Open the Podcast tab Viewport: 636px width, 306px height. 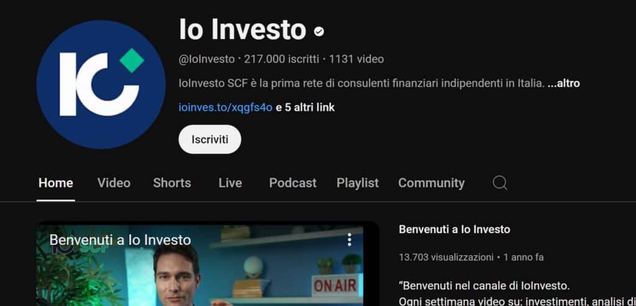pyautogui.click(x=293, y=183)
